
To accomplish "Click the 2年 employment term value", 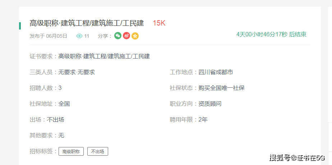I will tap(203, 119).
